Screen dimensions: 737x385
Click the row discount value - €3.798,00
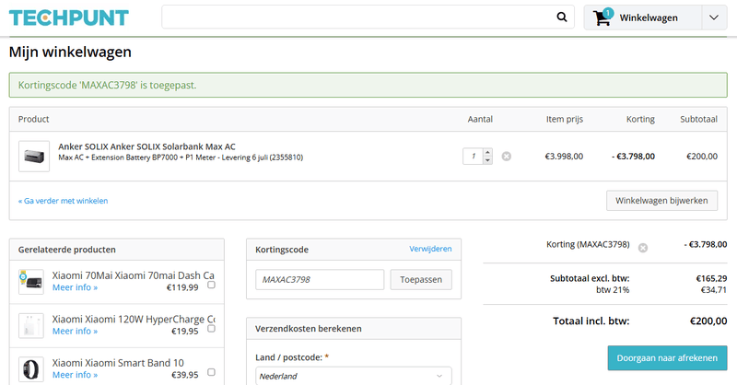pos(633,157)
